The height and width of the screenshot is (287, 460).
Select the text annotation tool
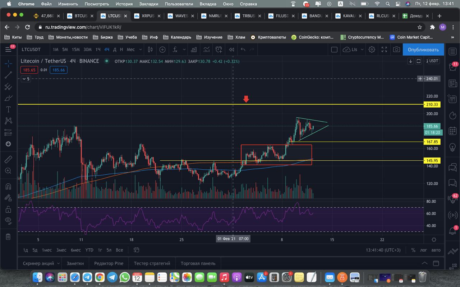(x=8, y=109)
